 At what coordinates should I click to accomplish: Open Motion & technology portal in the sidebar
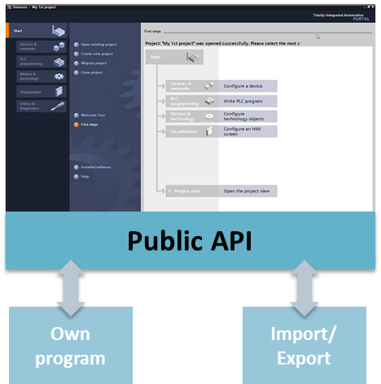pyautogui.click(x=42, y=76)
